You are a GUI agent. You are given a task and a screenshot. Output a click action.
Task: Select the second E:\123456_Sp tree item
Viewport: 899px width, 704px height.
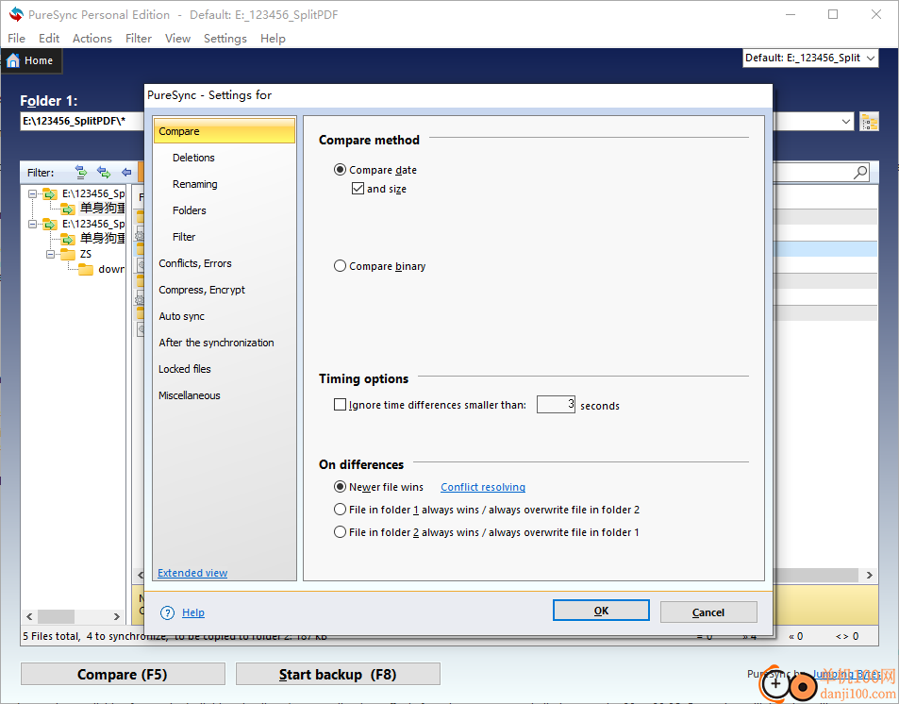93,224
